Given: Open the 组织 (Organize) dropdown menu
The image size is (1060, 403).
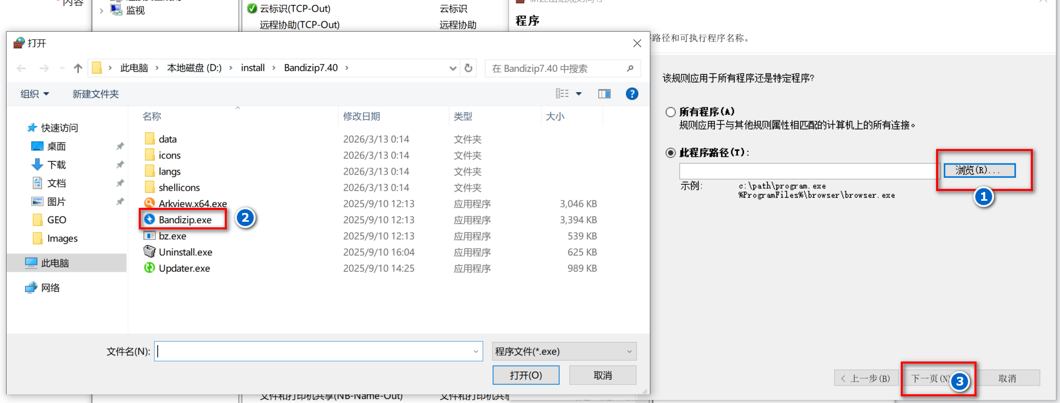Looking at the screenshot, I should [34, 94].
